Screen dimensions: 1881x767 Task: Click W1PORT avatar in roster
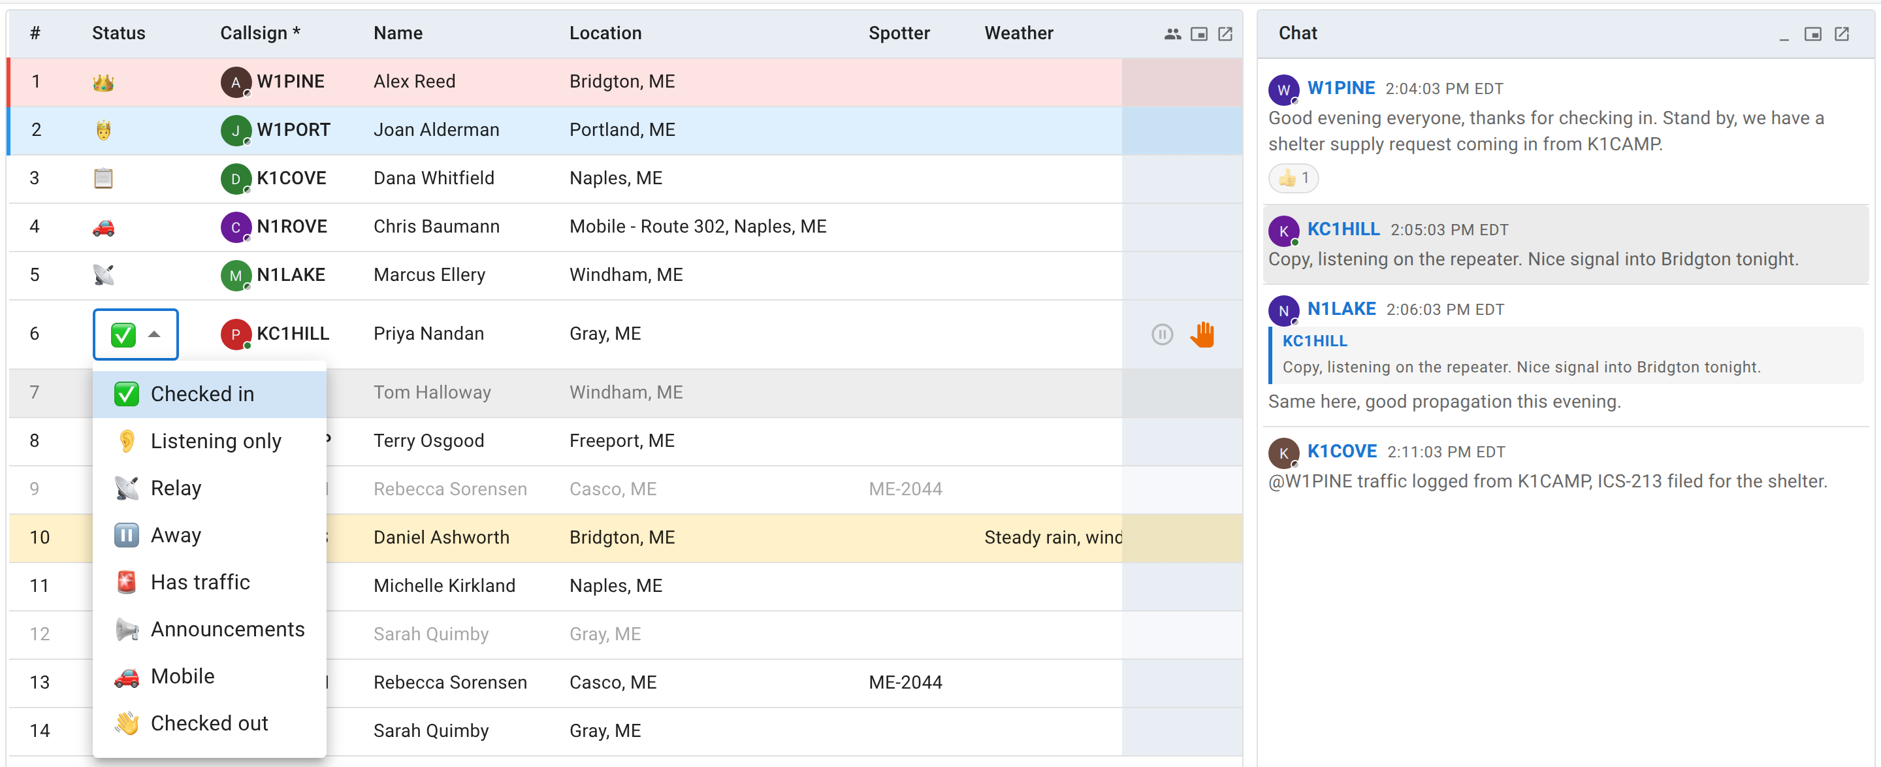point(235,130)
